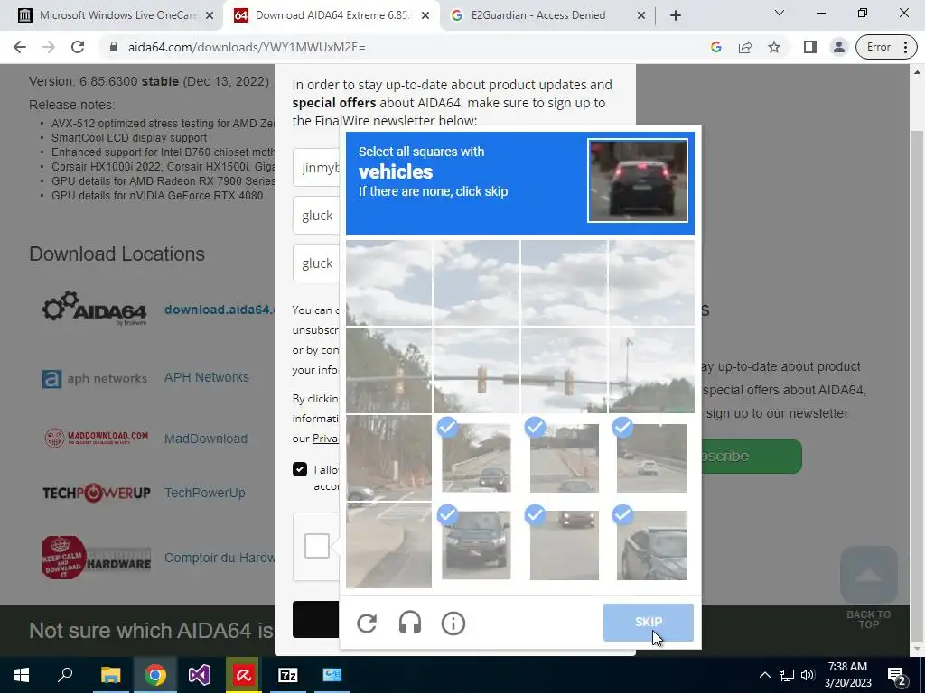Open 7-Zip from the taskbar
The image size is (925, 693).
click(x=288, y=675)
